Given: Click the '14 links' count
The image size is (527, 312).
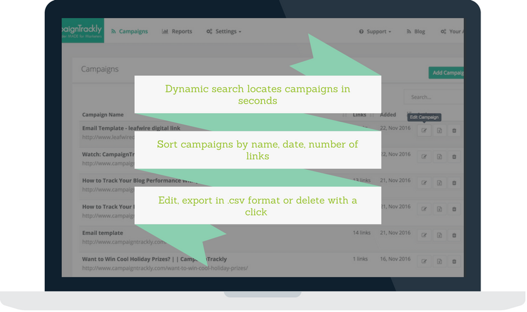Looking at the screenshot, I should pyautogui.click(x=362, y=233).
